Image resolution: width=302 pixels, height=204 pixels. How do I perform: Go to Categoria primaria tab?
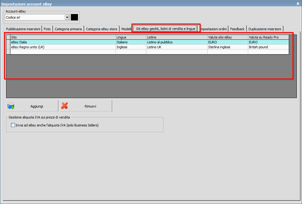(68, 29)
